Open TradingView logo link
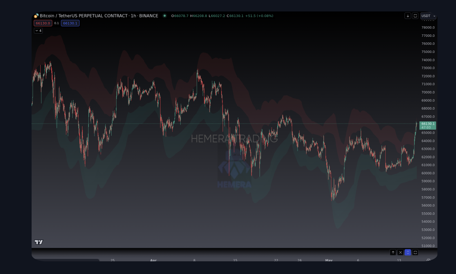 pyautogui.click(x=39, y=242)
